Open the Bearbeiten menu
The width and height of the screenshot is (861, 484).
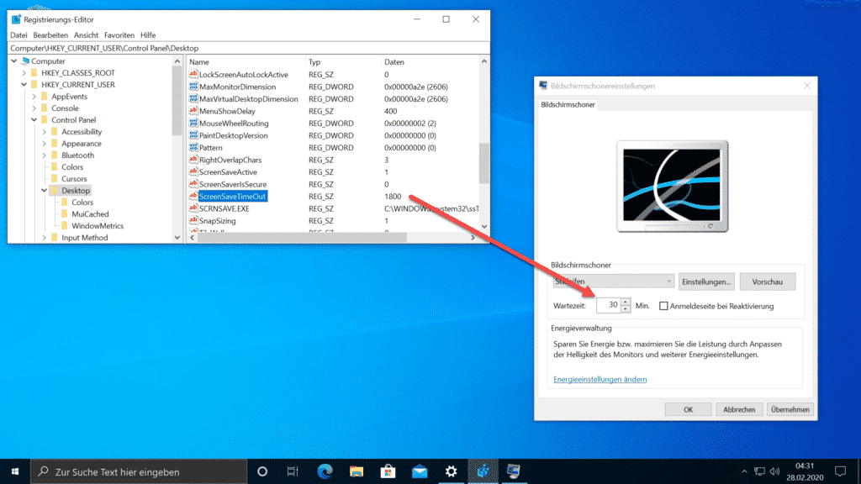coord(50,35)
